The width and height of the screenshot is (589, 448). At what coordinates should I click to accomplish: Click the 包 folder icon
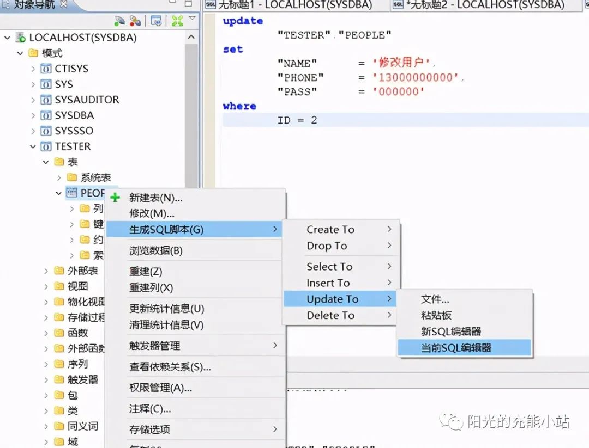click(x=59, y=395)
